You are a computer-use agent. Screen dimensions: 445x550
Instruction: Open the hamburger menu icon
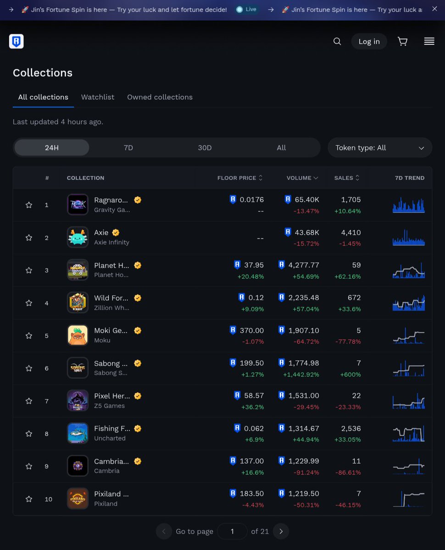click(429, 42)
